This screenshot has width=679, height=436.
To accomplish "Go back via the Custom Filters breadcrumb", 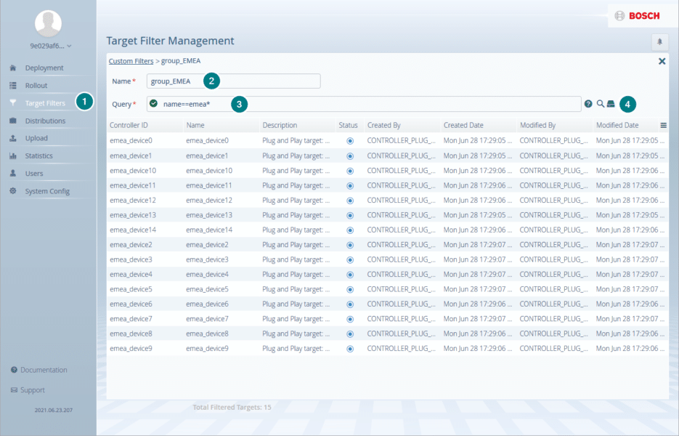I will tap(131, 60).
